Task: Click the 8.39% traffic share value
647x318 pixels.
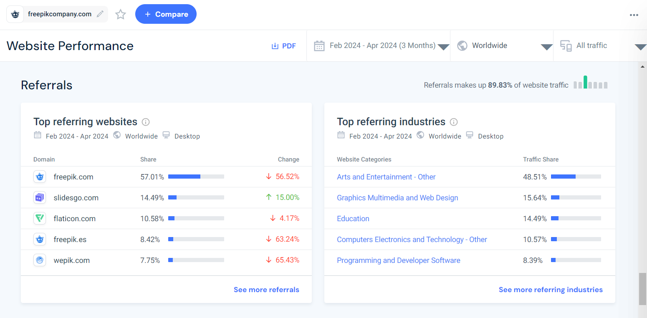Action: pos(533,260)
